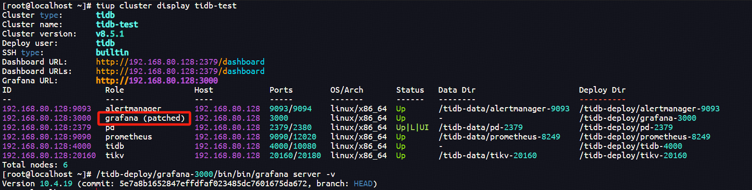The width and height of the screenshot is (752, 190).
Task: Click the pd status "Up|L|UI"
Action: coord(412,127)
